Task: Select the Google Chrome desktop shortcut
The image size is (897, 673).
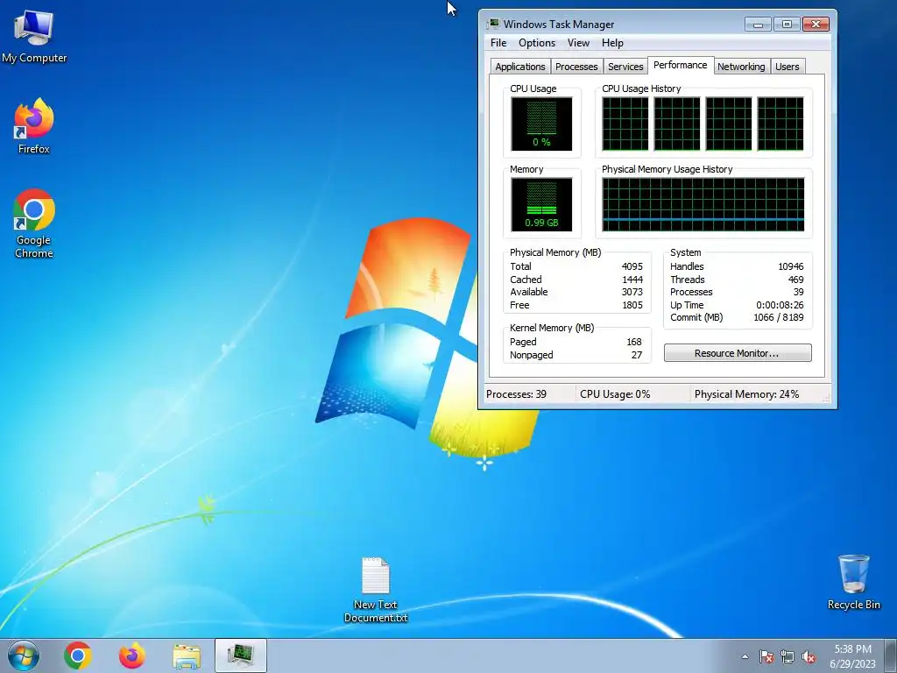Action: coord(34,223)
